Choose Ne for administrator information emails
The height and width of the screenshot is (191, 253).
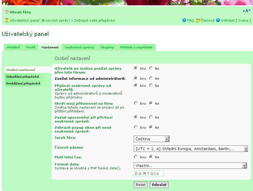pyautogui.click(x=151, y=78)
